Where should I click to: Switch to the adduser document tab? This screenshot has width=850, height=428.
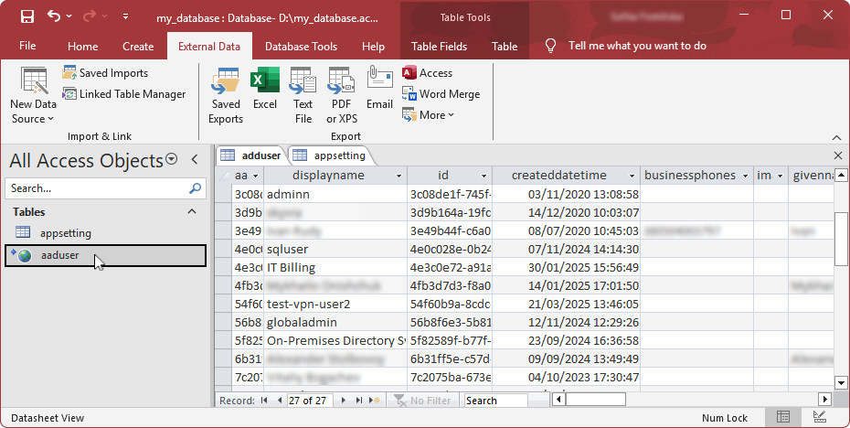250,155
